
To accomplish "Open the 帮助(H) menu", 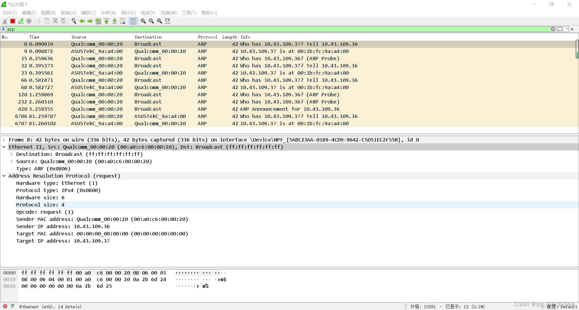I will [x=209, y=13].
